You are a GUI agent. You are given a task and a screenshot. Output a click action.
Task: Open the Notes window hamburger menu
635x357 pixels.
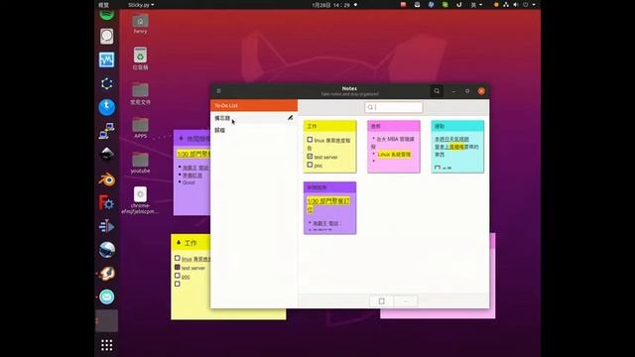click(x=218, y=91)
